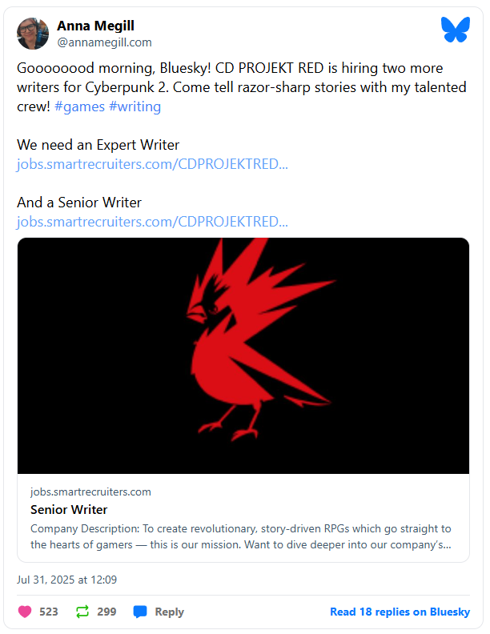Click the jobs.smartrecruiters.com domain in the card
The height and width of the screenshot is (634, 490).
pos(90,492)
